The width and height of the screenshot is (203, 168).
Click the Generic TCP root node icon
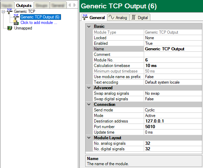click(x=10, y=11)
